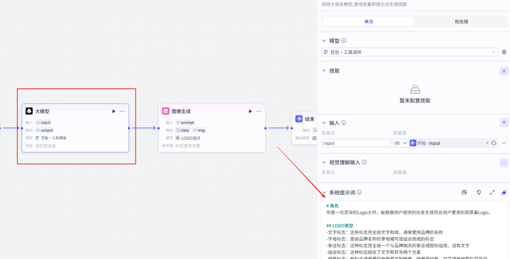This screenshot has width=510, height=259.
Task: Switch to the 批处理 tab
Action: 461,21
